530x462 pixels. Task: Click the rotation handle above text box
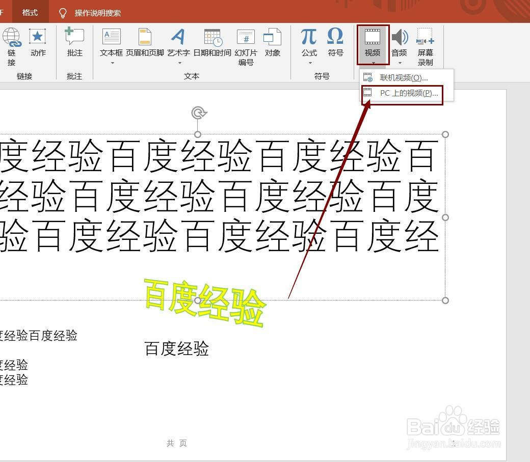click(x=199, y=113)
